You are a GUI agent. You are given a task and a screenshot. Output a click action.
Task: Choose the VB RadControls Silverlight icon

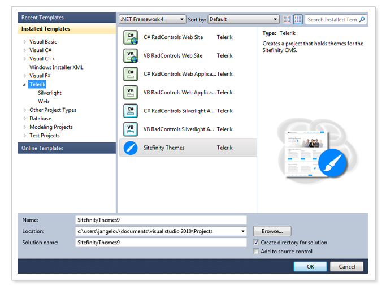[131, 129]
